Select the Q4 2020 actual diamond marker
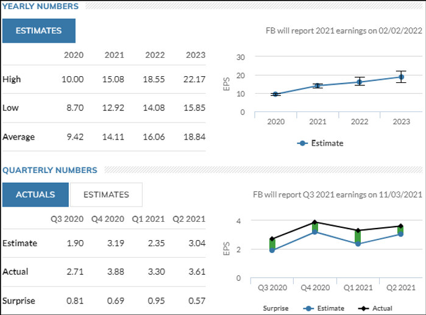 [x=314, y=222]
